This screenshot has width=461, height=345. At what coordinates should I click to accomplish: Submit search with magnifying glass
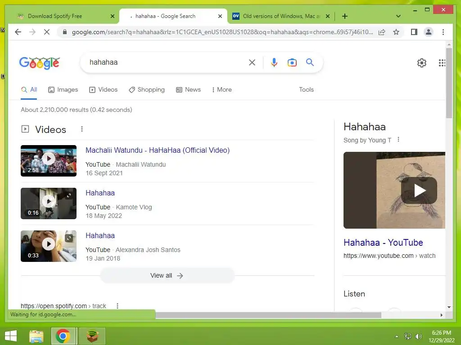[310, 62]
